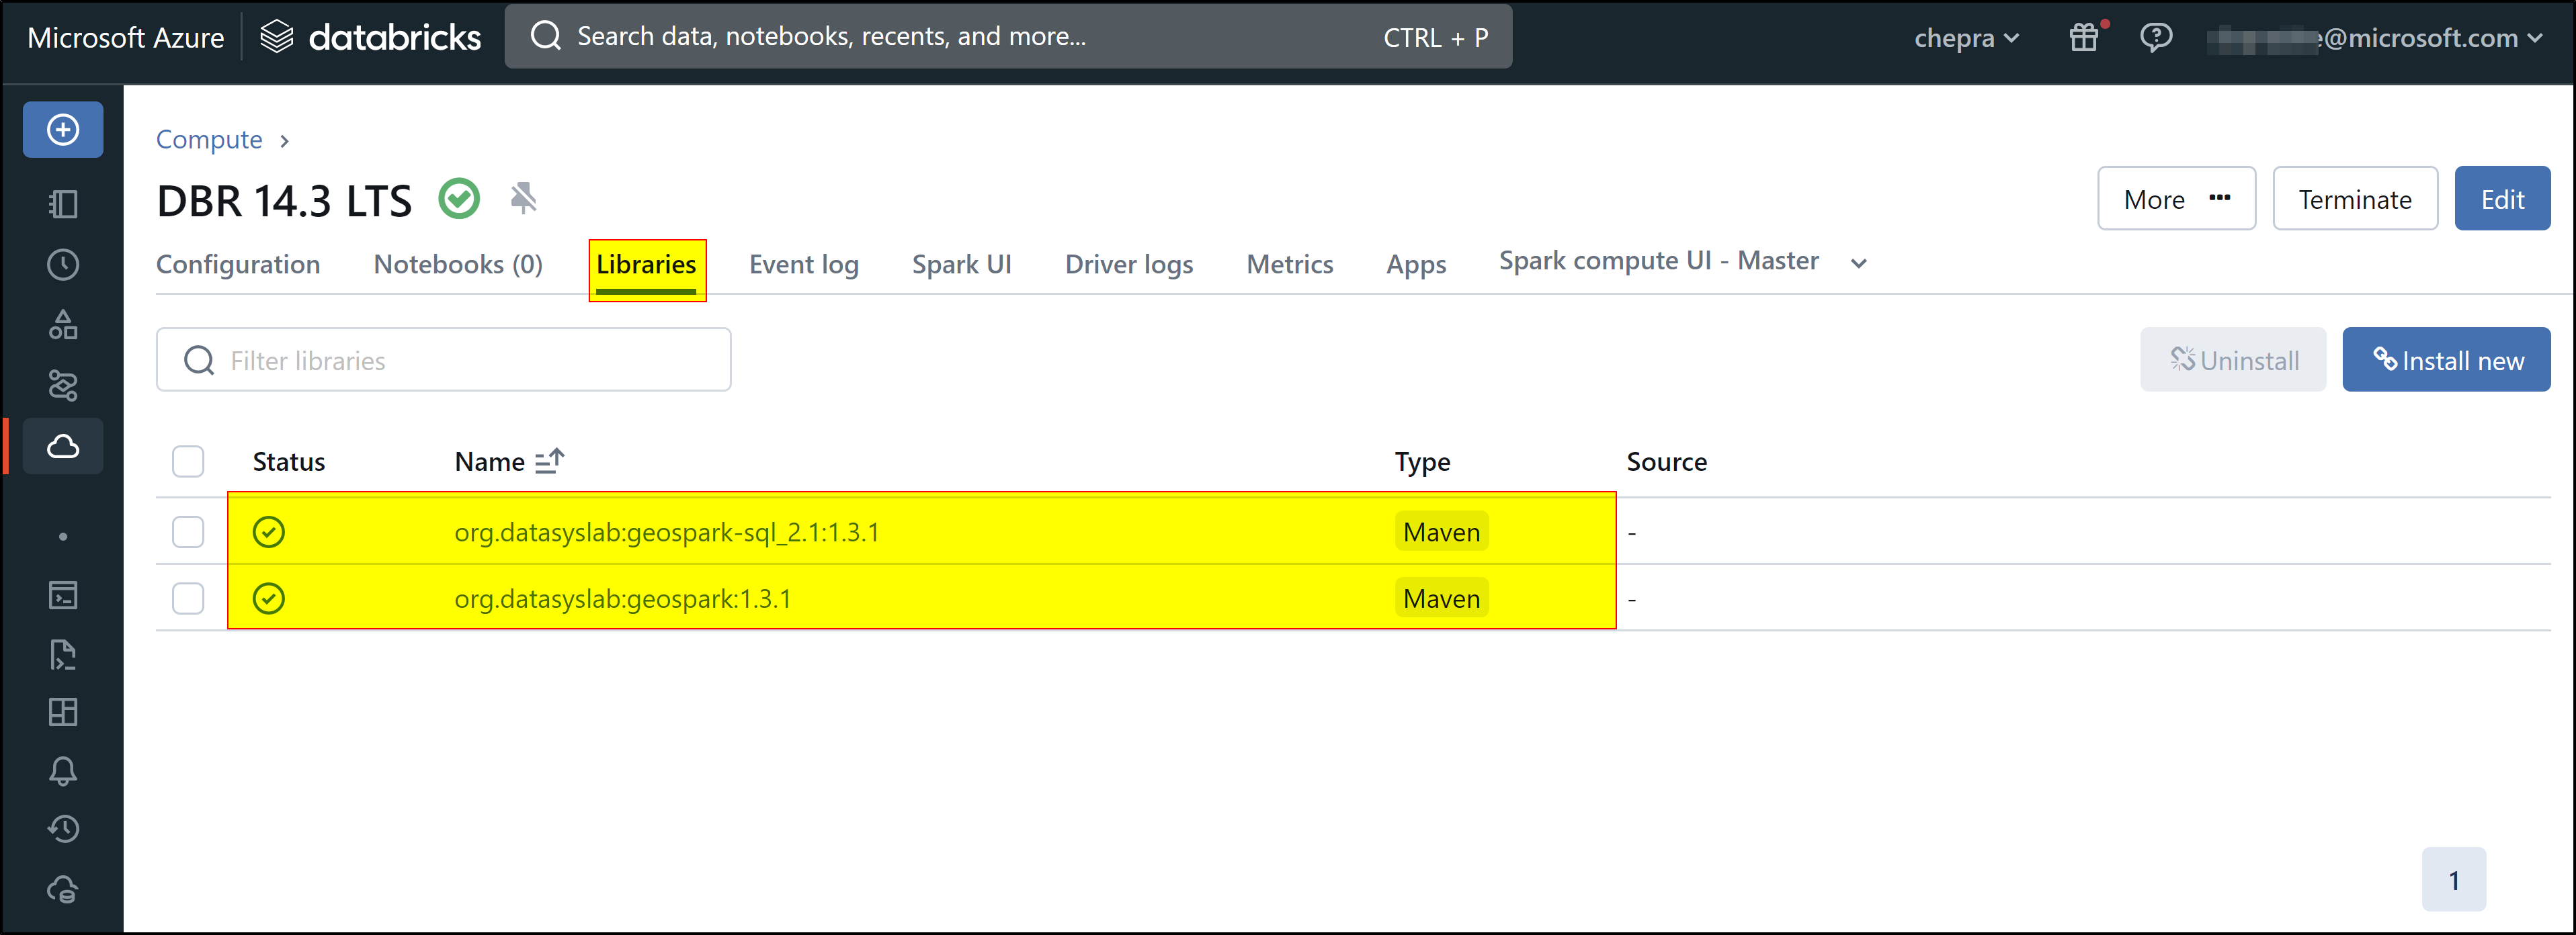Click the Install new button
Image resolution: width=2576 pixels, height=935 pixels.
2447,359
